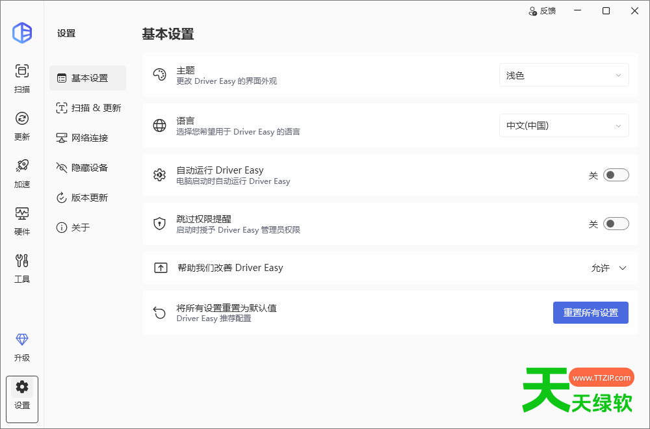Image resolution: width=650 pixels, height=429 pixels.
Task: Click the gear icon beside 自动运行 Driver Easy
Action: point(160,175)
